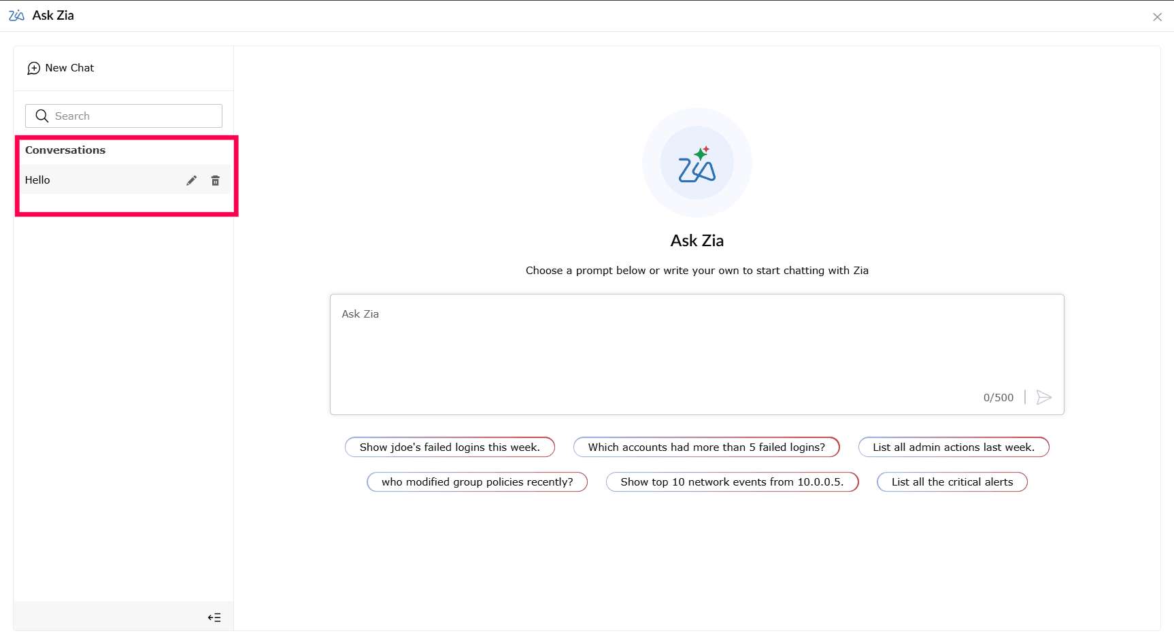Image resolution: width=1174 pixels, height=642 pixels.
Task: Rename the Hello conversation with pencil icon
Action: pyautogui.click(x=192, y=180)
